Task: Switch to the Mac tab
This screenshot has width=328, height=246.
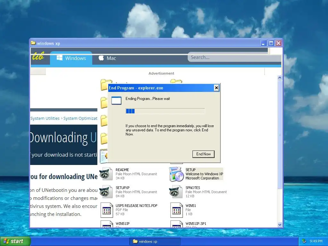Action: [x=107, y=58]
